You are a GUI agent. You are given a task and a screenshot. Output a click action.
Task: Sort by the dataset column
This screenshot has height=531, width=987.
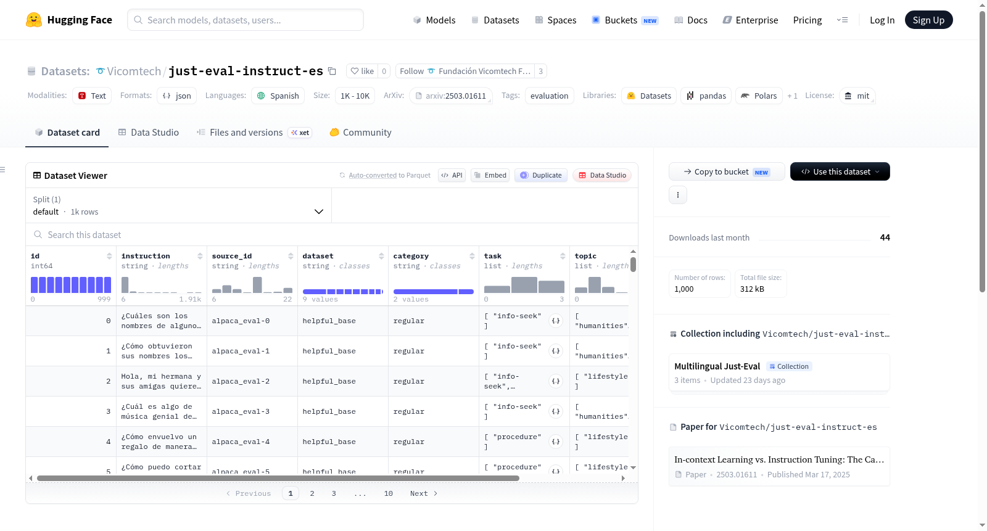381,256
